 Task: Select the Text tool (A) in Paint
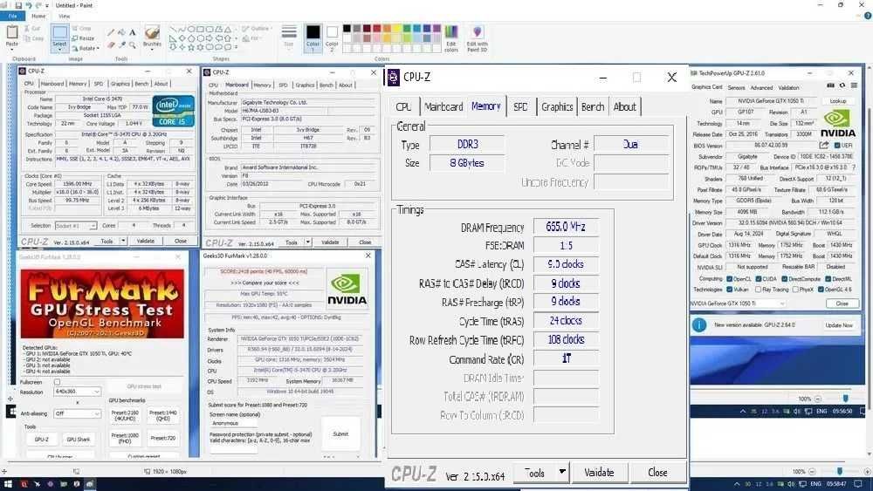tap(133, 33)
